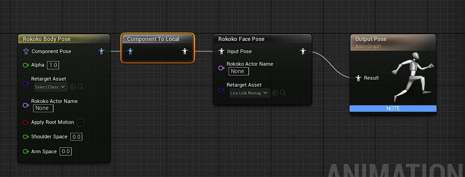Click Rokoko Actor Name pin on Face Pose node

(221, 68)
